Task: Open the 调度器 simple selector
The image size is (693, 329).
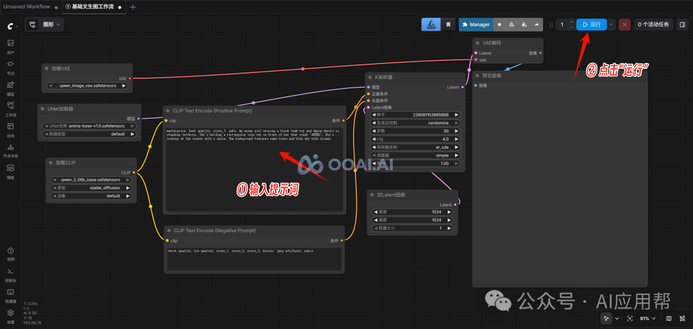Action: coord(415,155)
